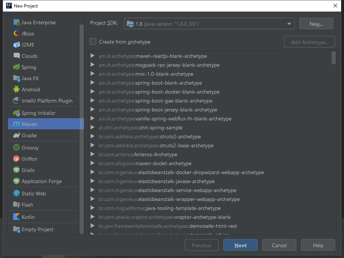This screenshot has height=258, width=344.
Task: Expand spring-boot-docker-blank-archetype node
Action: tap(92, 92)
